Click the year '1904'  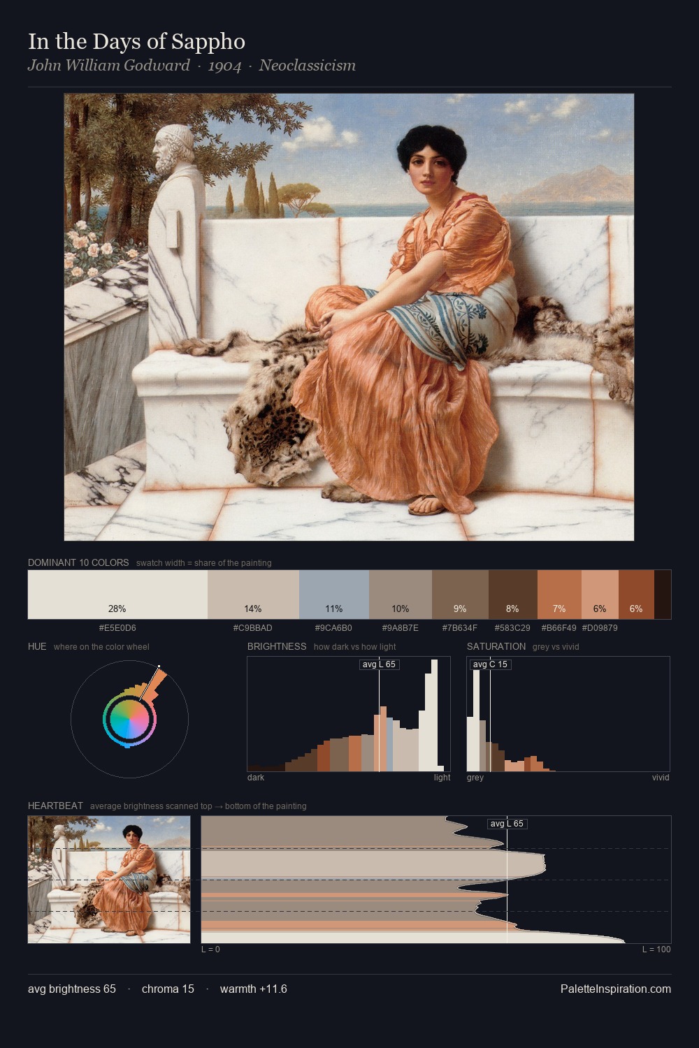[224, 66]
